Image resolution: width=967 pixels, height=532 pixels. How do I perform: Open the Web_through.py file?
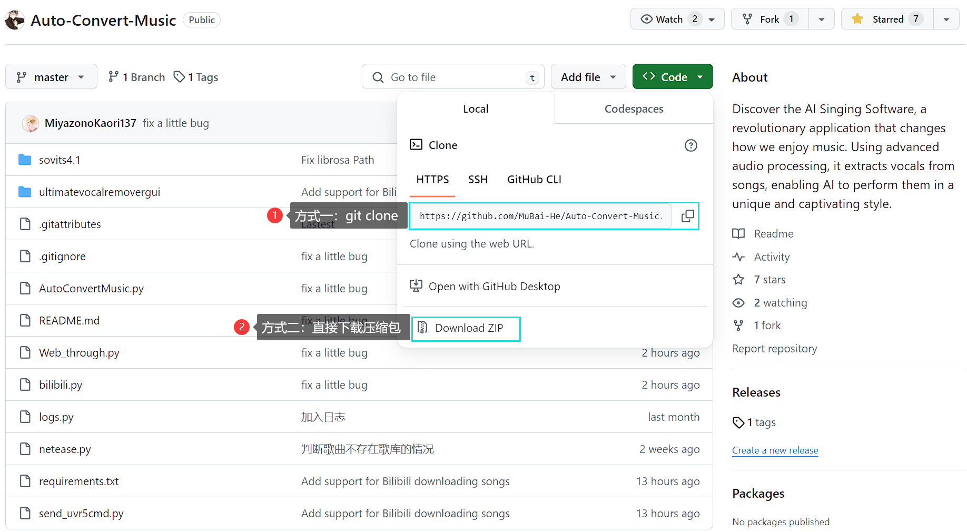coord(79,353)
